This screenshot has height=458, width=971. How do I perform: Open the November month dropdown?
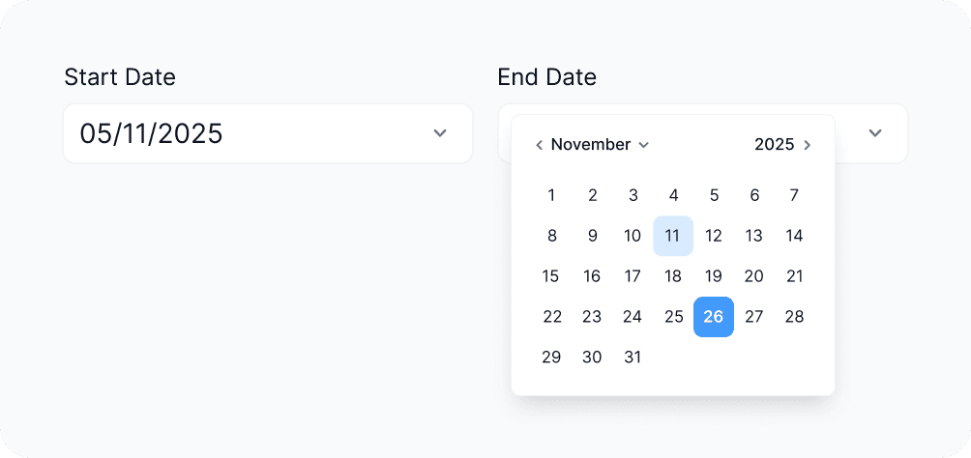tap(600, 145)
